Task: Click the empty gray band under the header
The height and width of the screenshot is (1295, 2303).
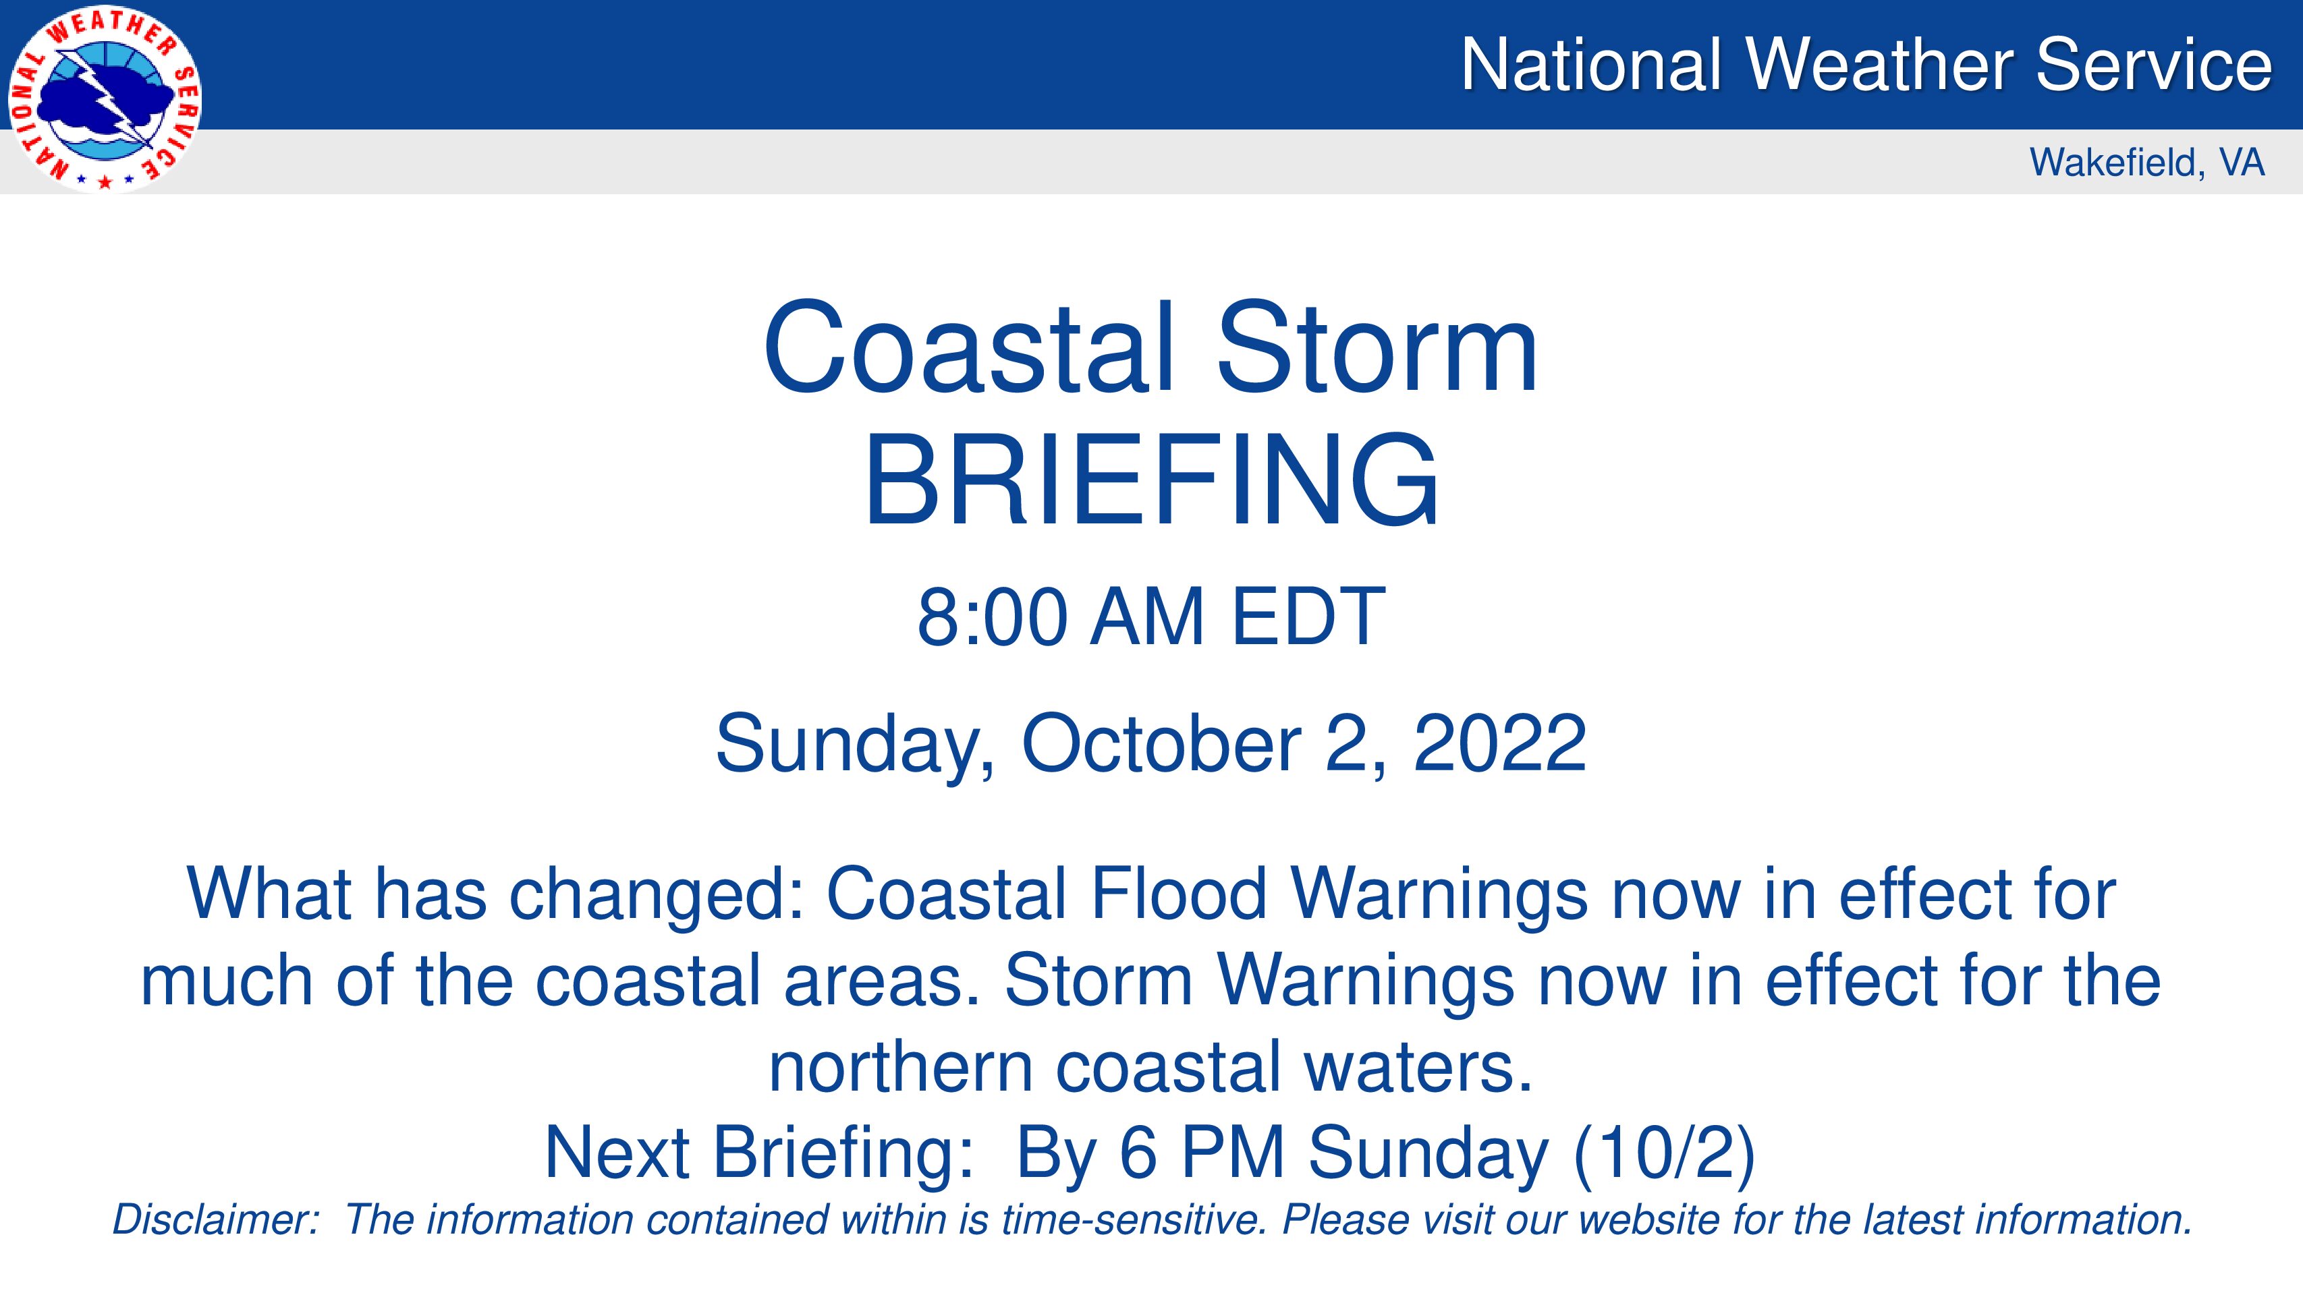Action: click(1073, 162)
